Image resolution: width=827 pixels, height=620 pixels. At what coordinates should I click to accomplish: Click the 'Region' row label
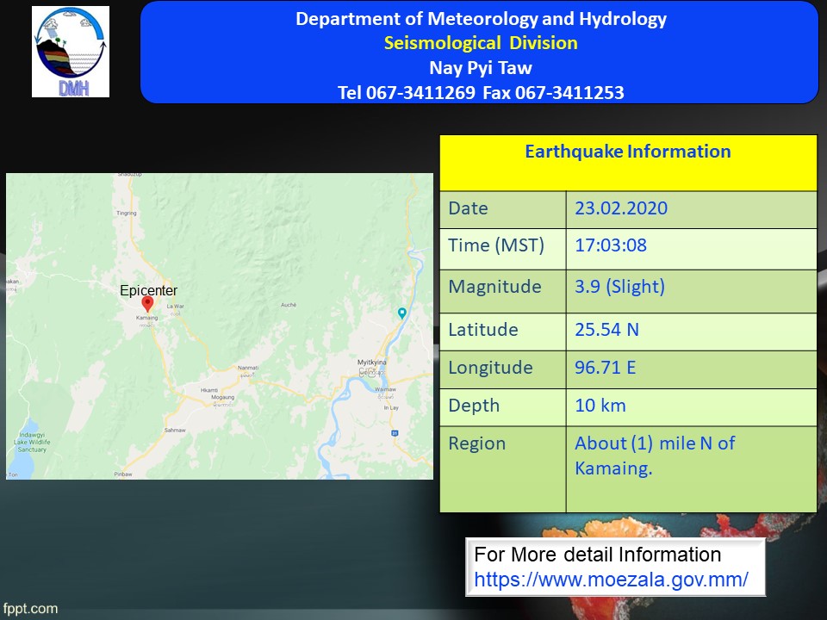click(x=476, y=444)
